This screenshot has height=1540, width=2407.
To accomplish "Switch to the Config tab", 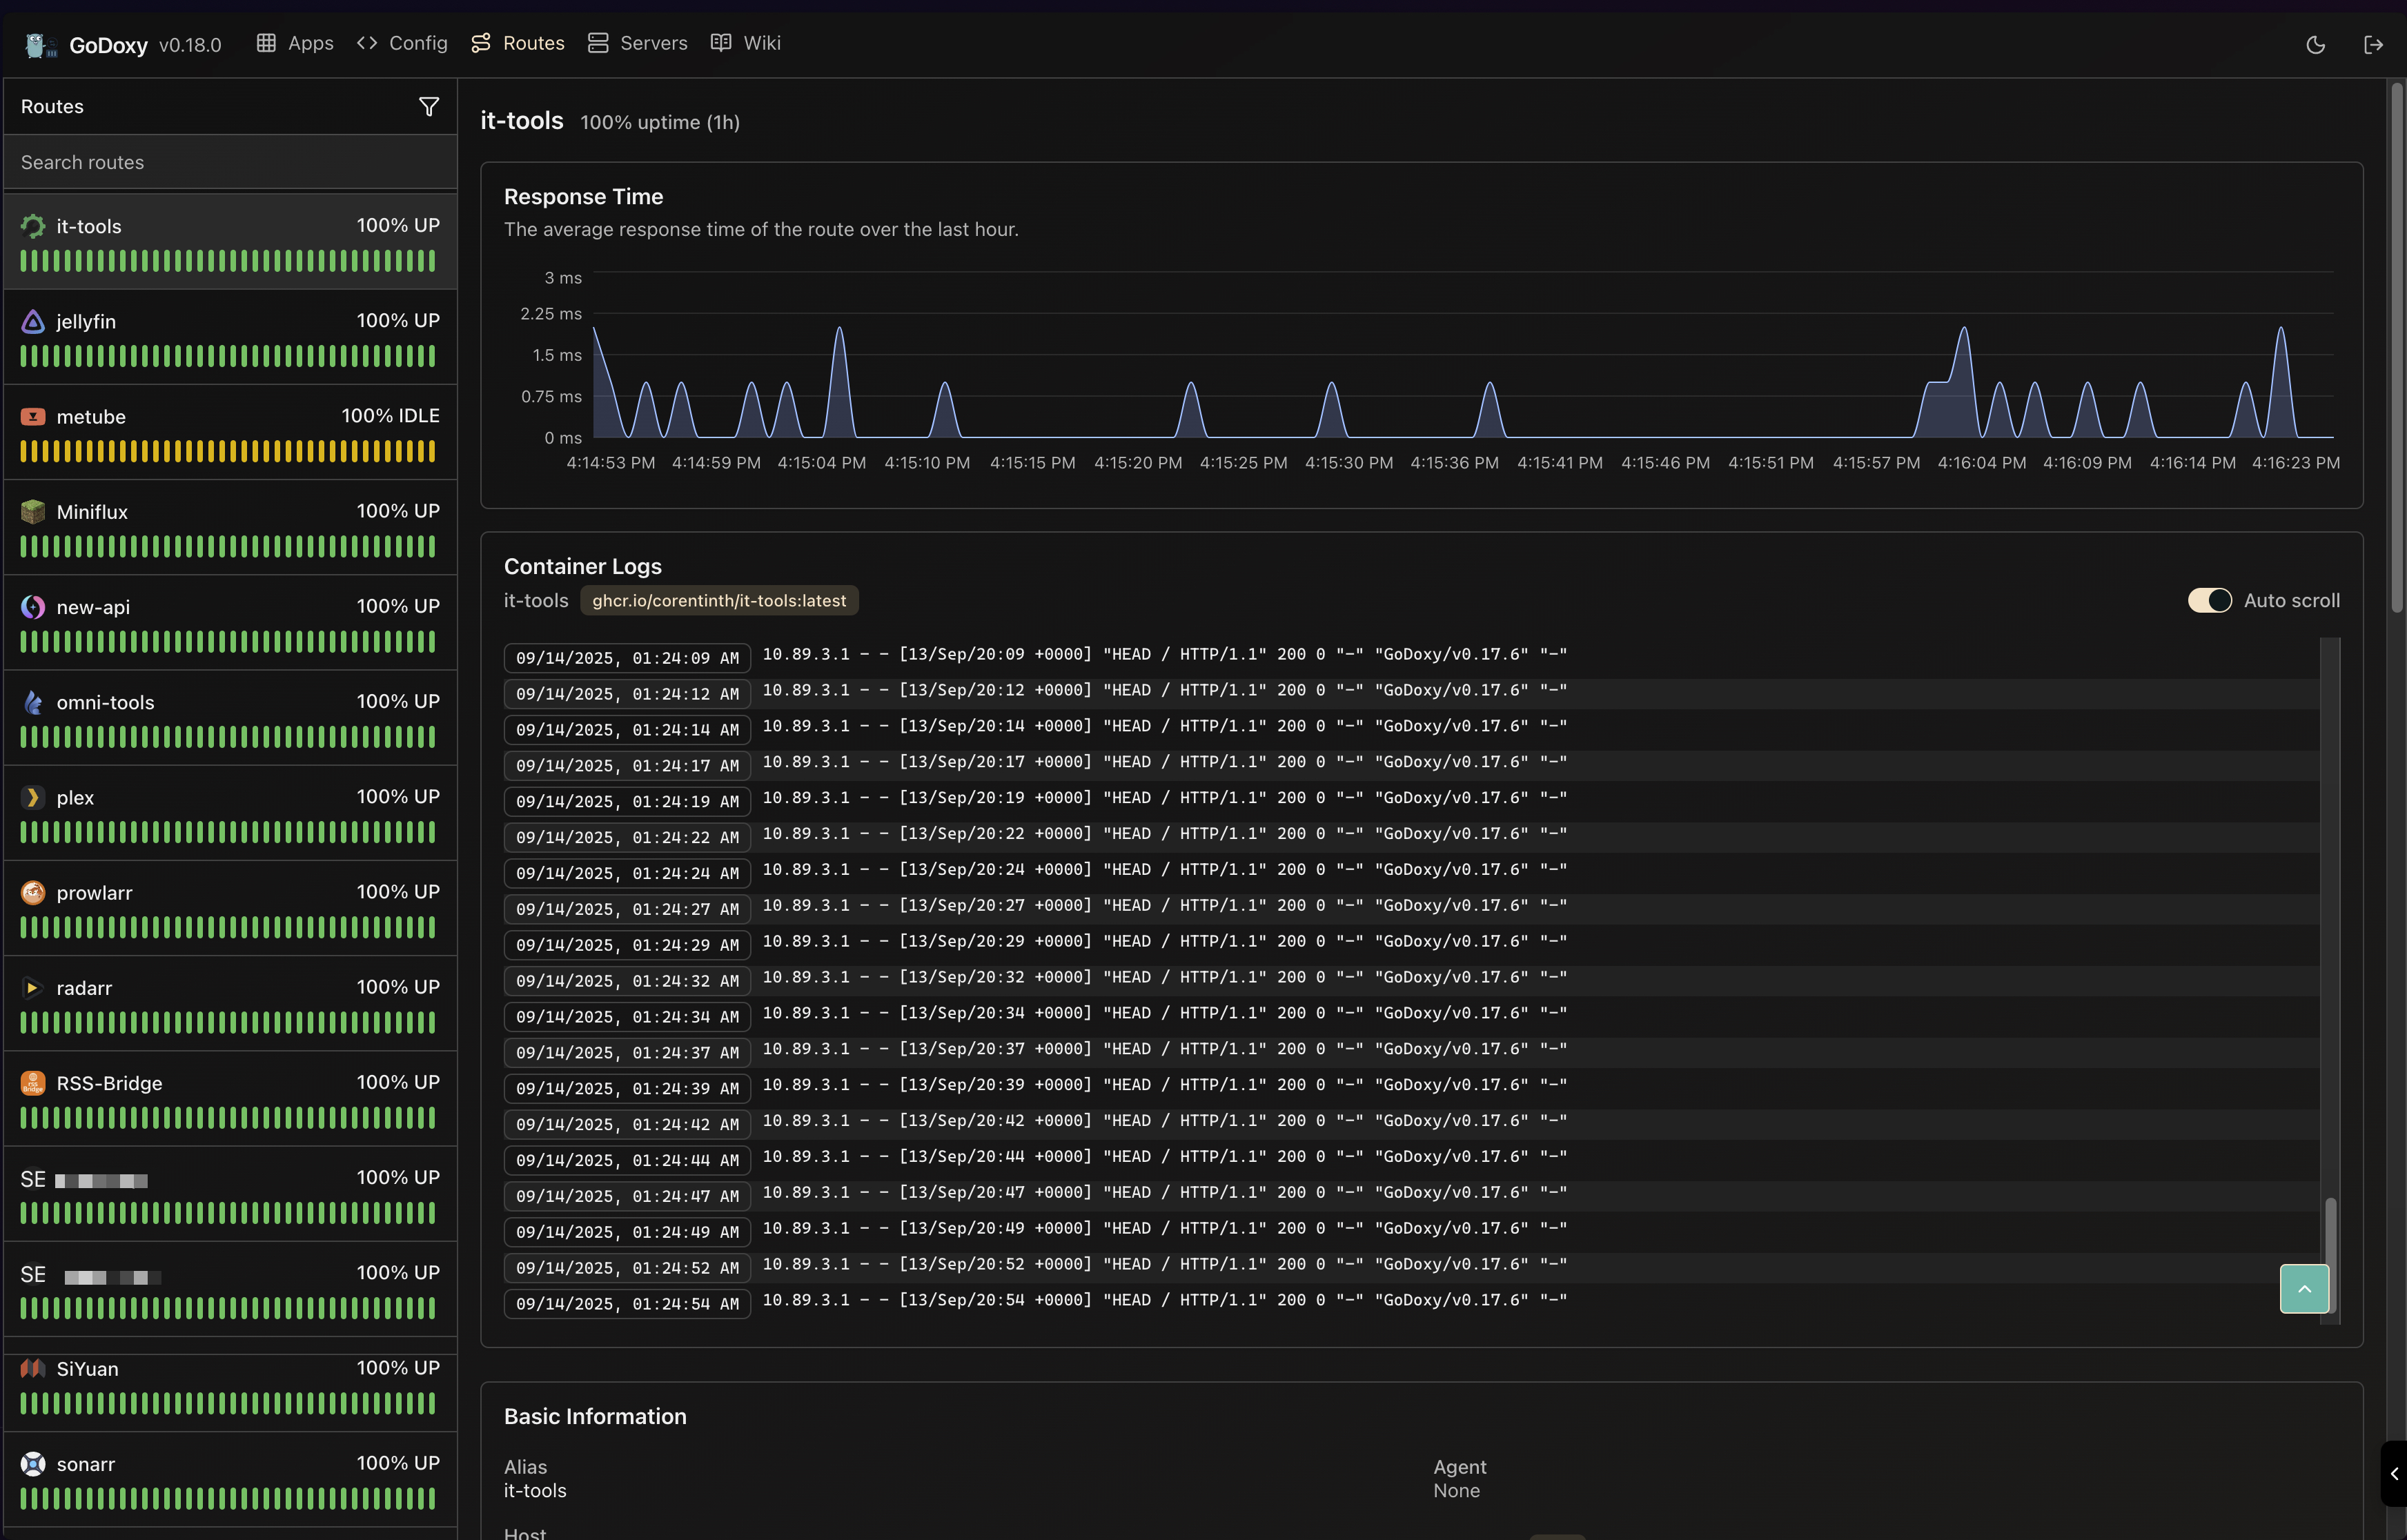I will [x=402, y=43].
